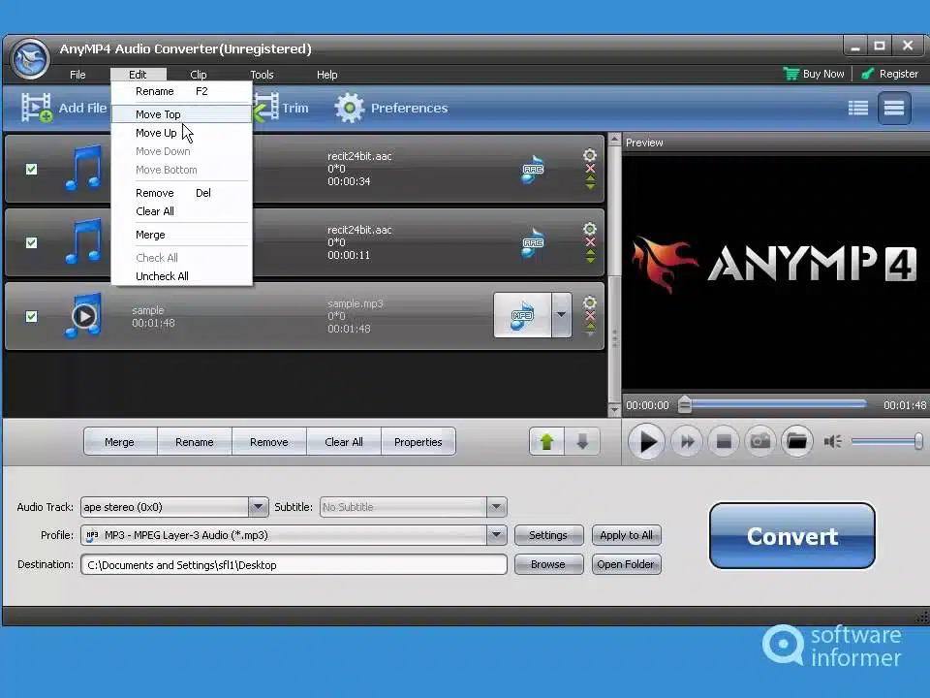Start conversion with the Convert button
Viewport: 930px width, 698px height.
[791, 535]
